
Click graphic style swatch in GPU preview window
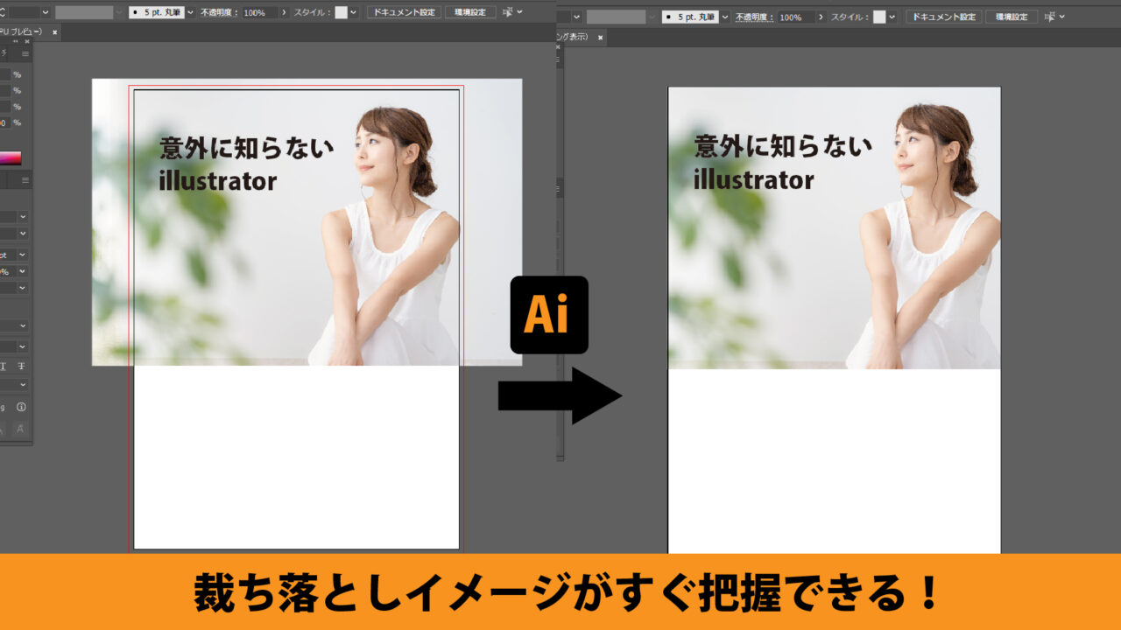[x=341, y=13]
